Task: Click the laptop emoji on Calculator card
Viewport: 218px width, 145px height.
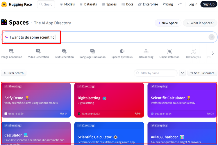Action: [x=26, y=135]
